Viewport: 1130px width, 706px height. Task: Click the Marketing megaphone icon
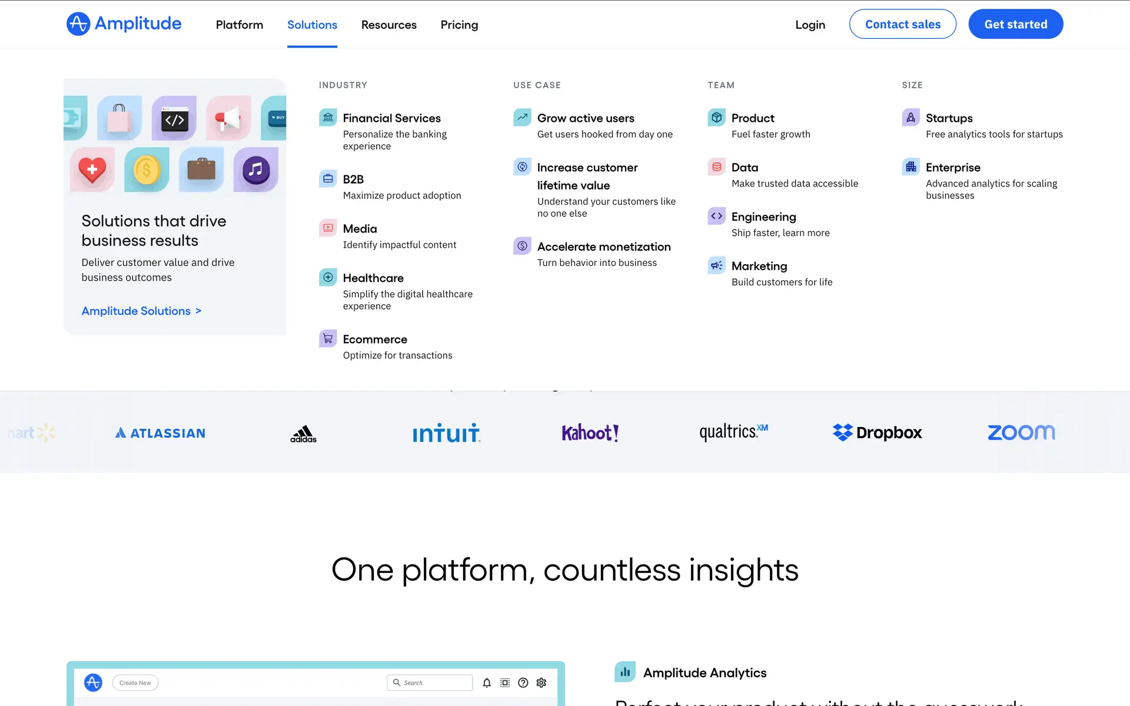point(716,266)
